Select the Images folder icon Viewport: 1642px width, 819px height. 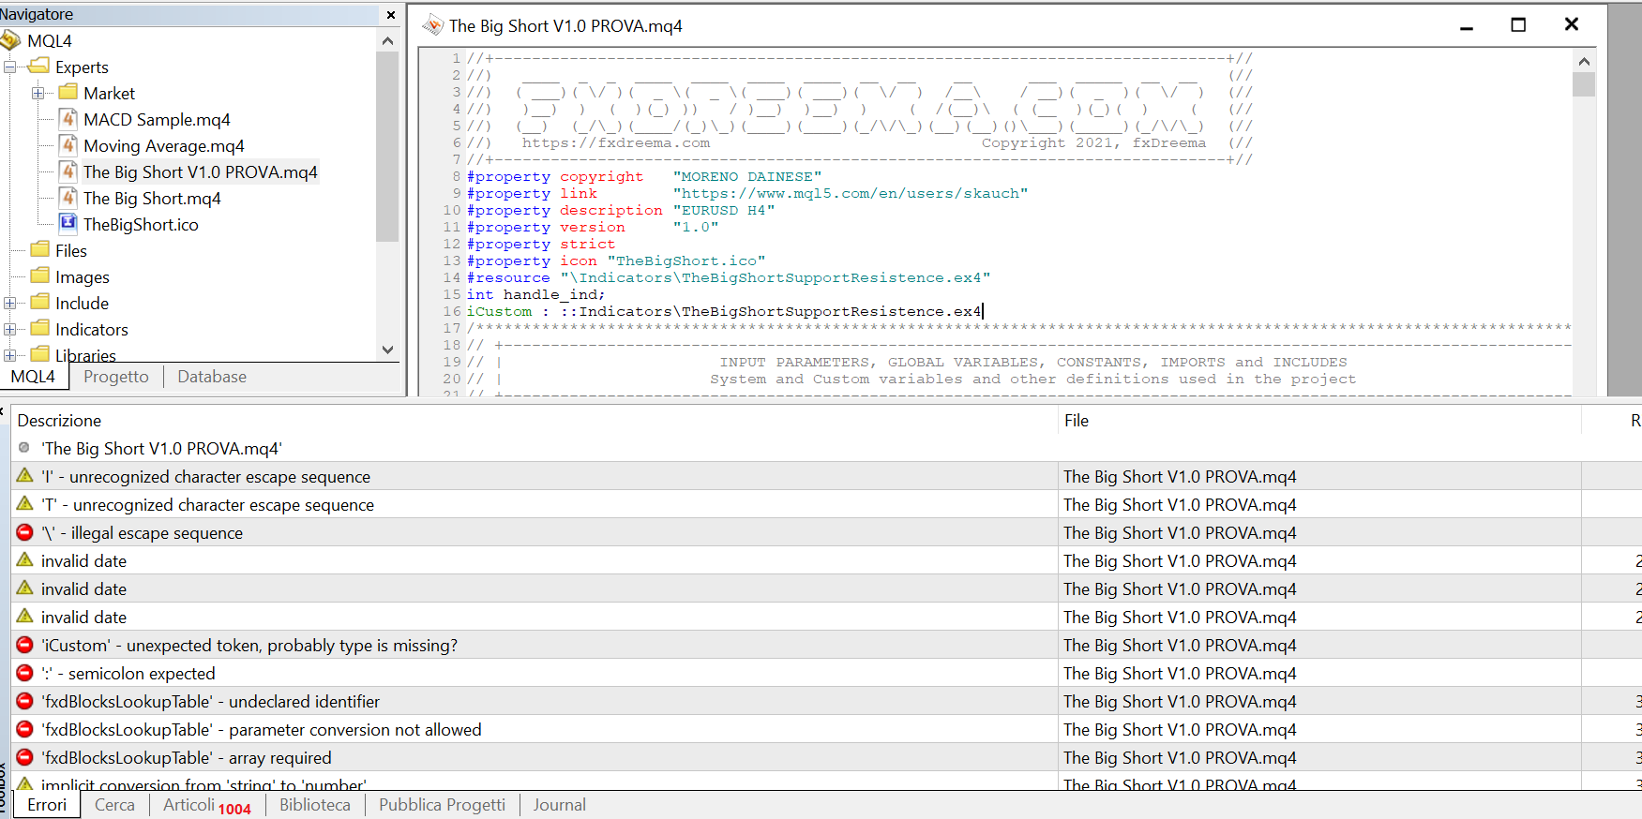pos(39,275)
